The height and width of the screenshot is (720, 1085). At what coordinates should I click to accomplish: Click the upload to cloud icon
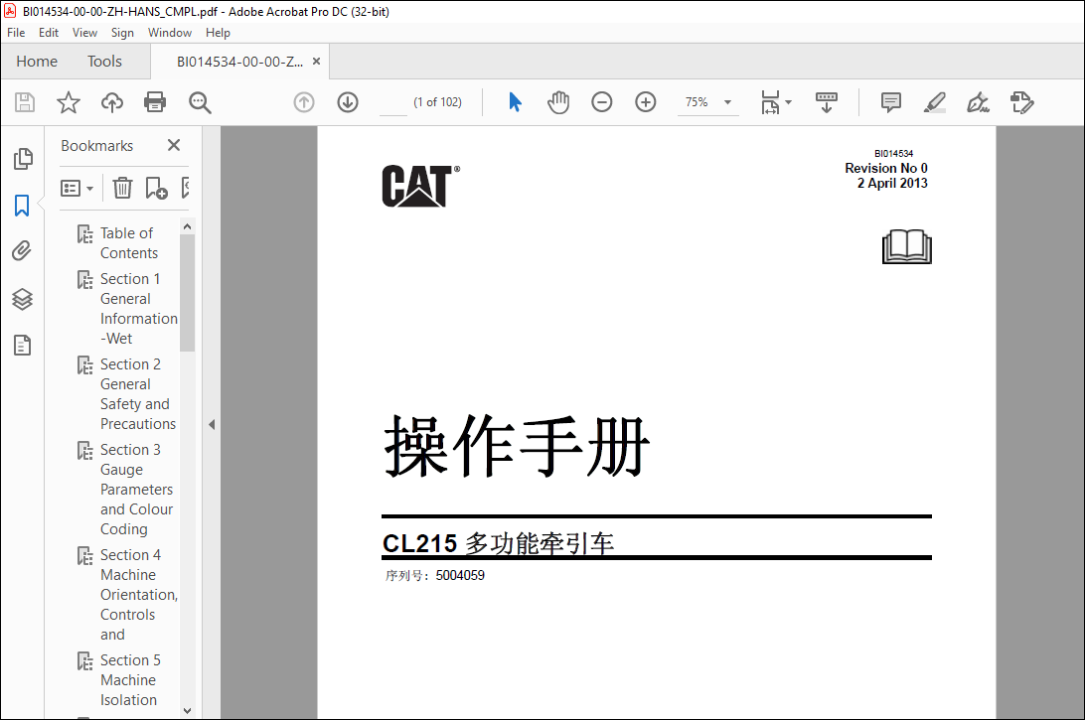click(x=112, y=102)
